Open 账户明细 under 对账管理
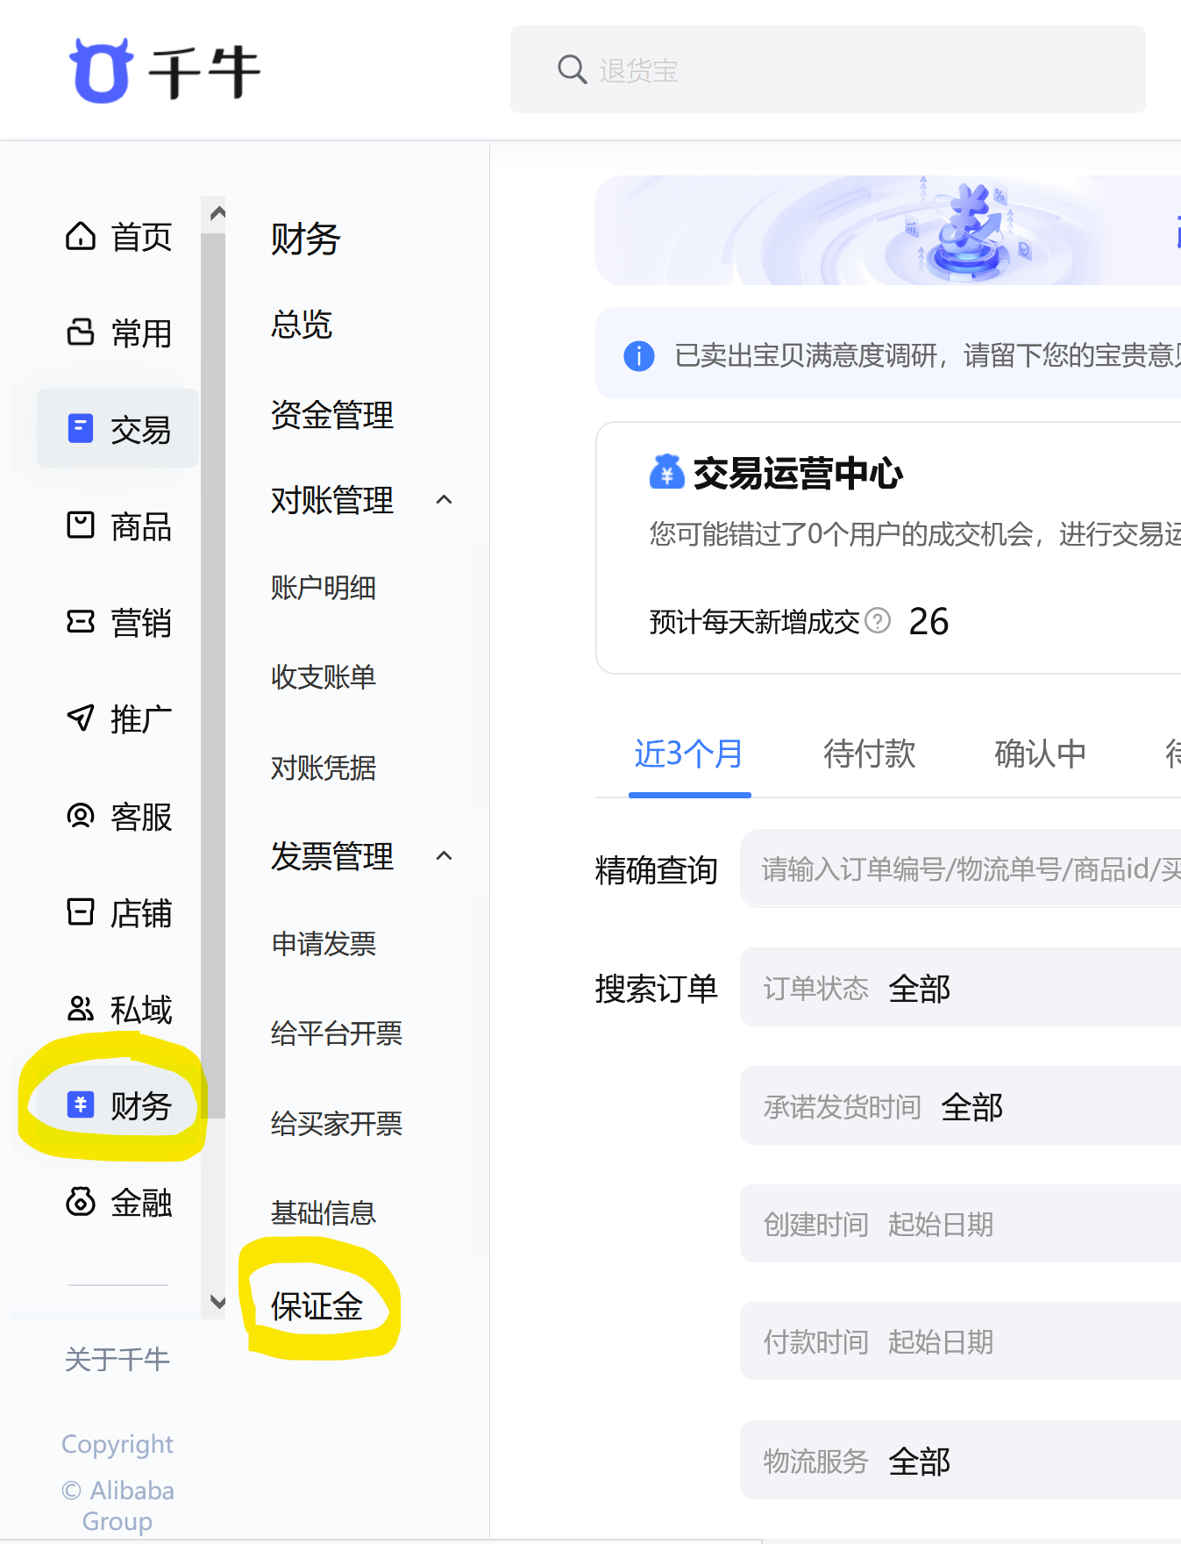The width and height of the screenshot is (1181, 1544). tap(324, 588)
